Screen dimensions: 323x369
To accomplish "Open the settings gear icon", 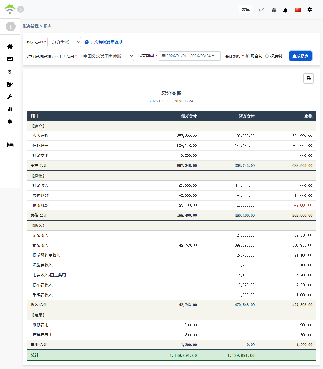I will [310, 10].
